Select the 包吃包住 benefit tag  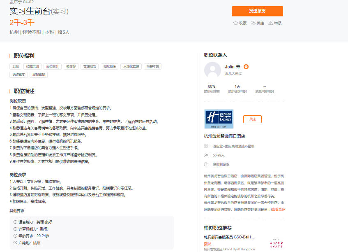(x=109, y=66)
